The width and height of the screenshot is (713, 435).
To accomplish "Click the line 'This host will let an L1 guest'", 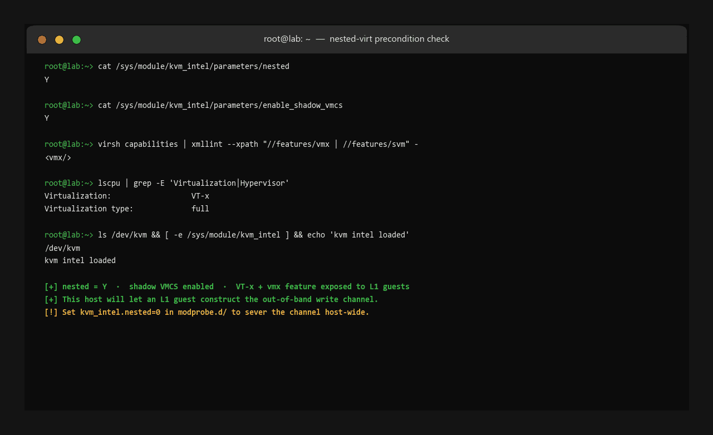I will coord(212,299).
